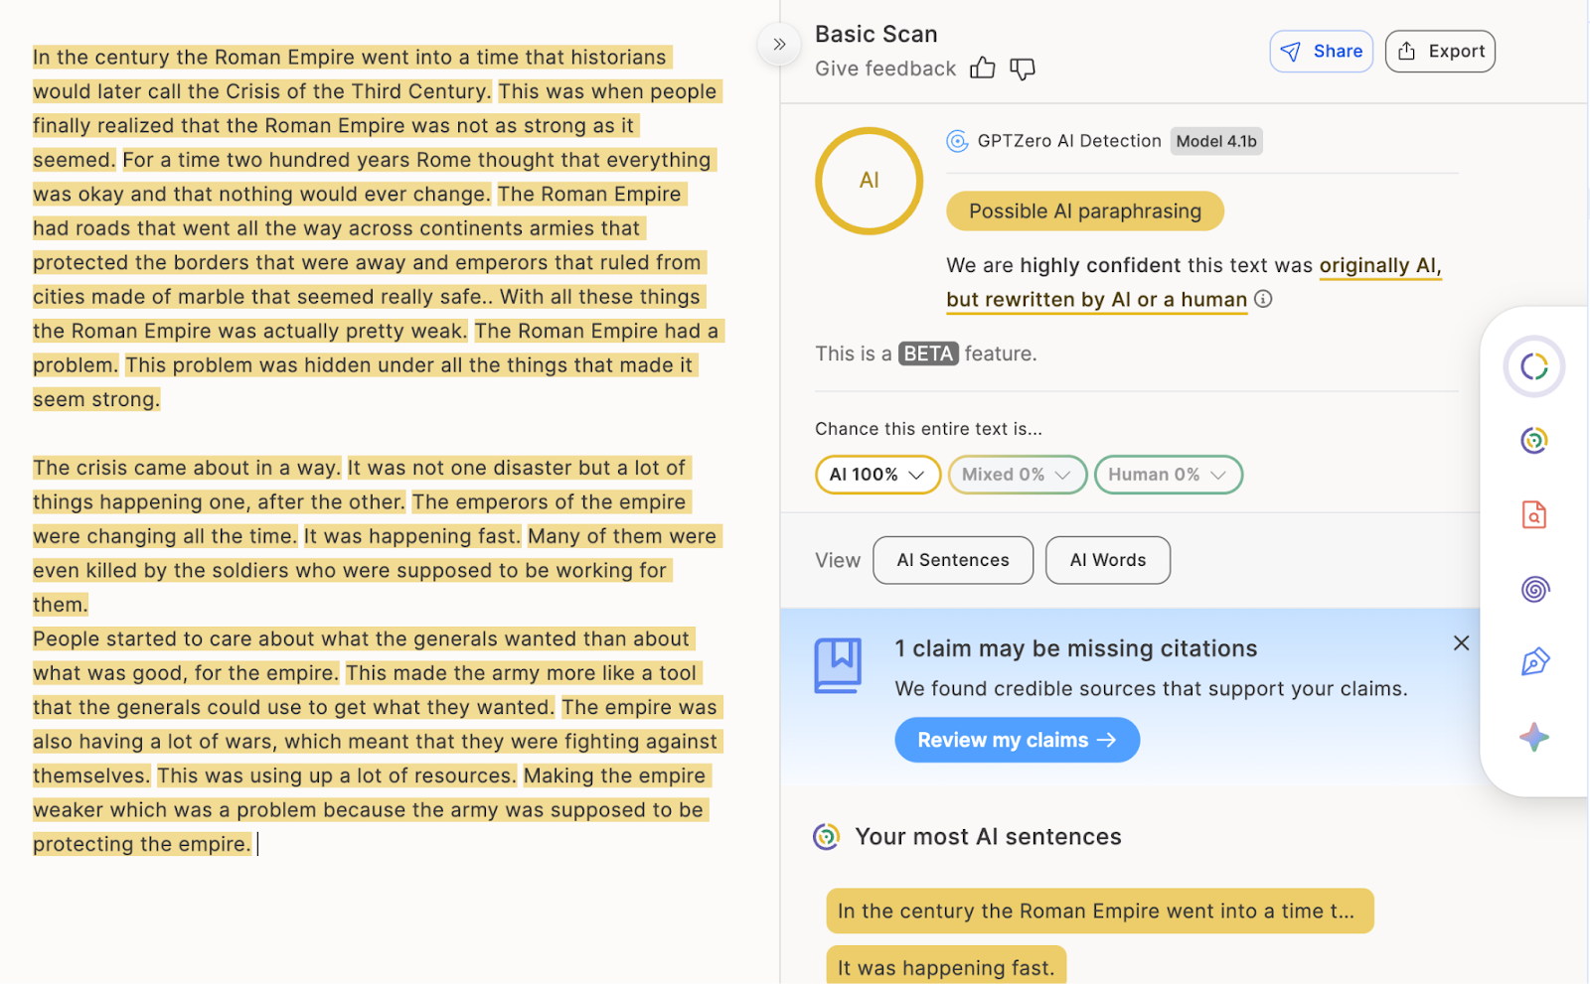Image resolution: width=1590 pixels, height=984 pixels.
Task: Collapse the panel with double-chevron icon
Action: click(779, 45)
